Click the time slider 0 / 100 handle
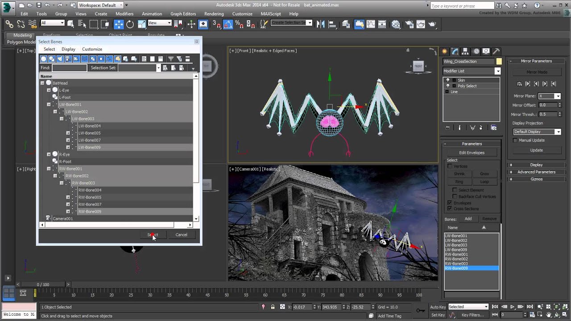571x321 pixels. pyautogui.click(x=43, y=284)
